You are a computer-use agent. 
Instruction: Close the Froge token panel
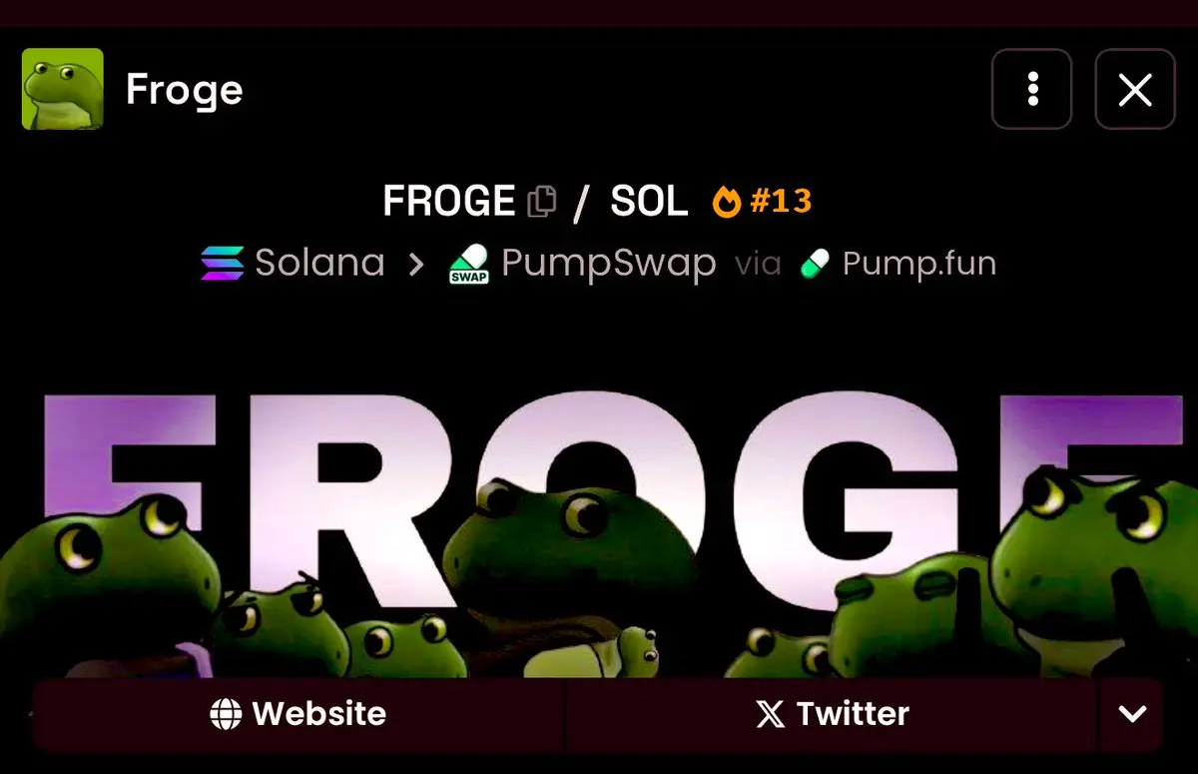click(1135, 89)
